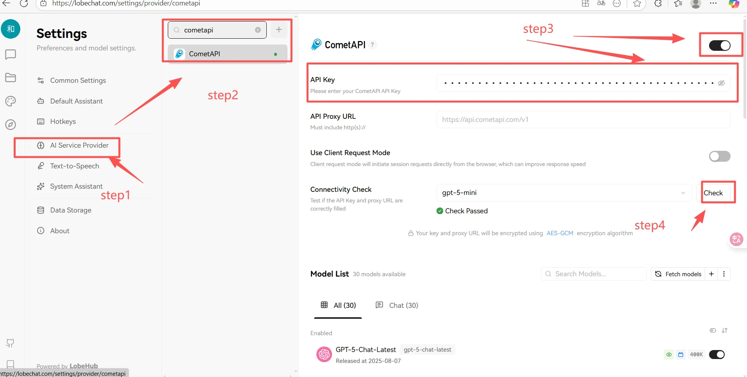The height and width of the screenshot is (377, 747).
Task: Reveal the hidden API Key value
Action: click(x=721, y=83)
